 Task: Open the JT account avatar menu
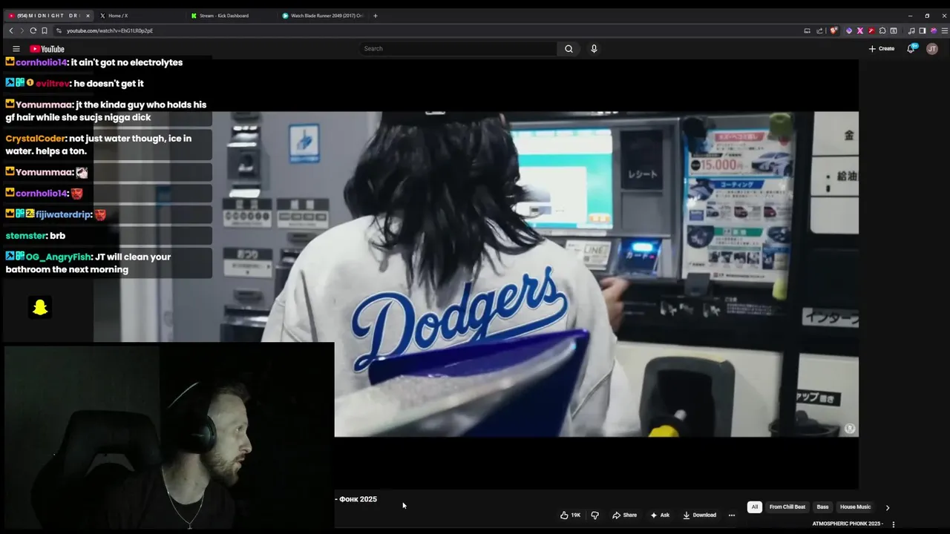click(x=932, y=49)
